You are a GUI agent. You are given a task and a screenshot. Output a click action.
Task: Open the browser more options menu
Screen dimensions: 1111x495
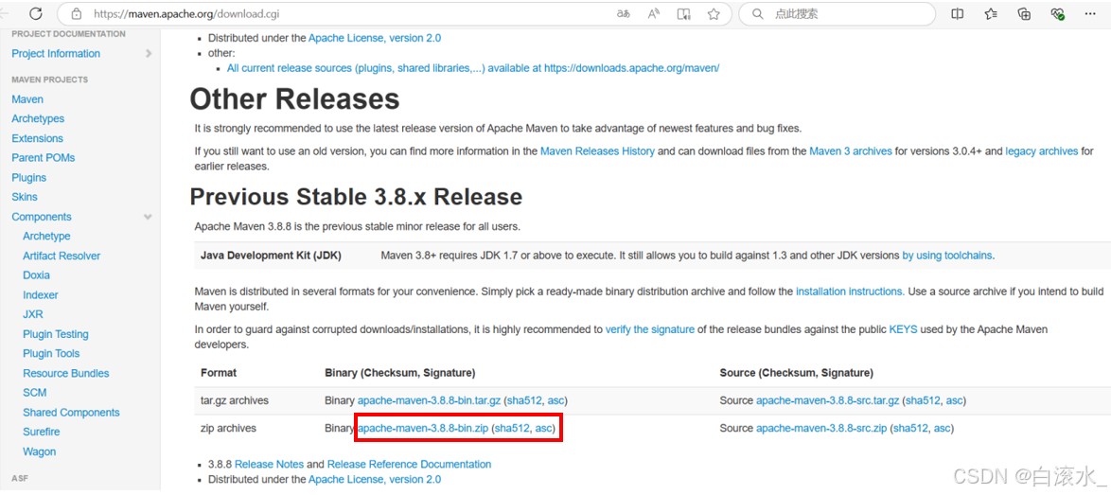[x=1091, y=13]
